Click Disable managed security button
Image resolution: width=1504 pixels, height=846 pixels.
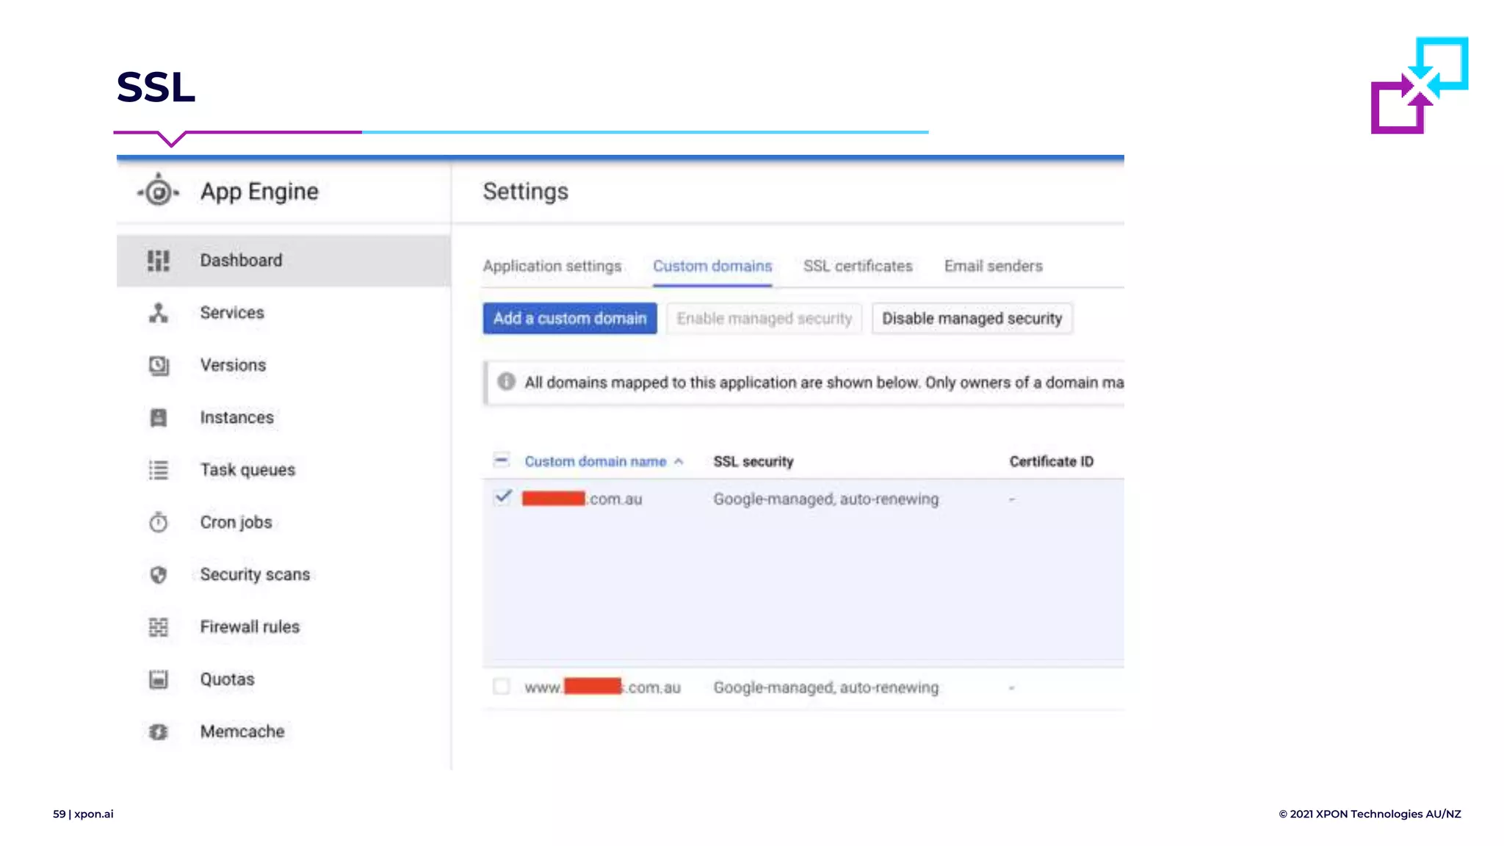pos(972,319)
